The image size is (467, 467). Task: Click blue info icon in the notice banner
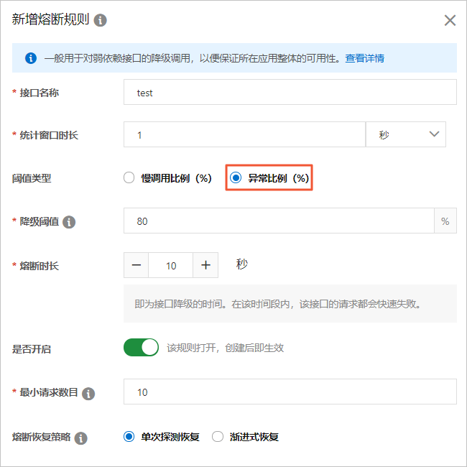31,58
